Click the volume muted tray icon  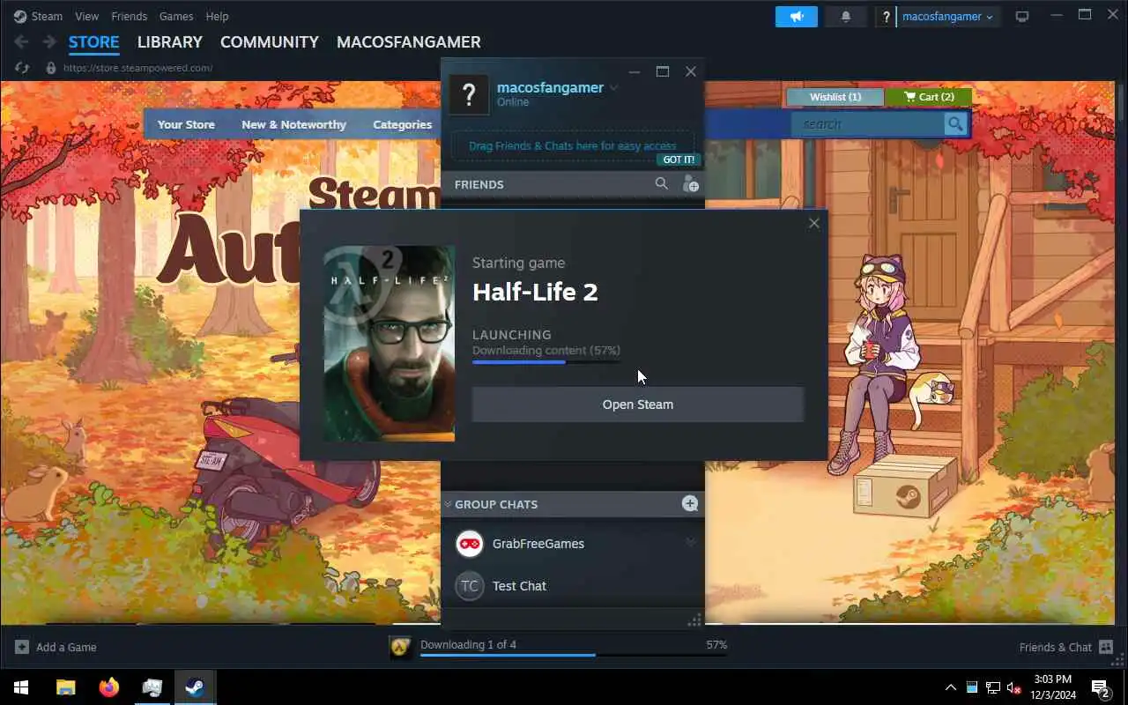coord(1013,687)
